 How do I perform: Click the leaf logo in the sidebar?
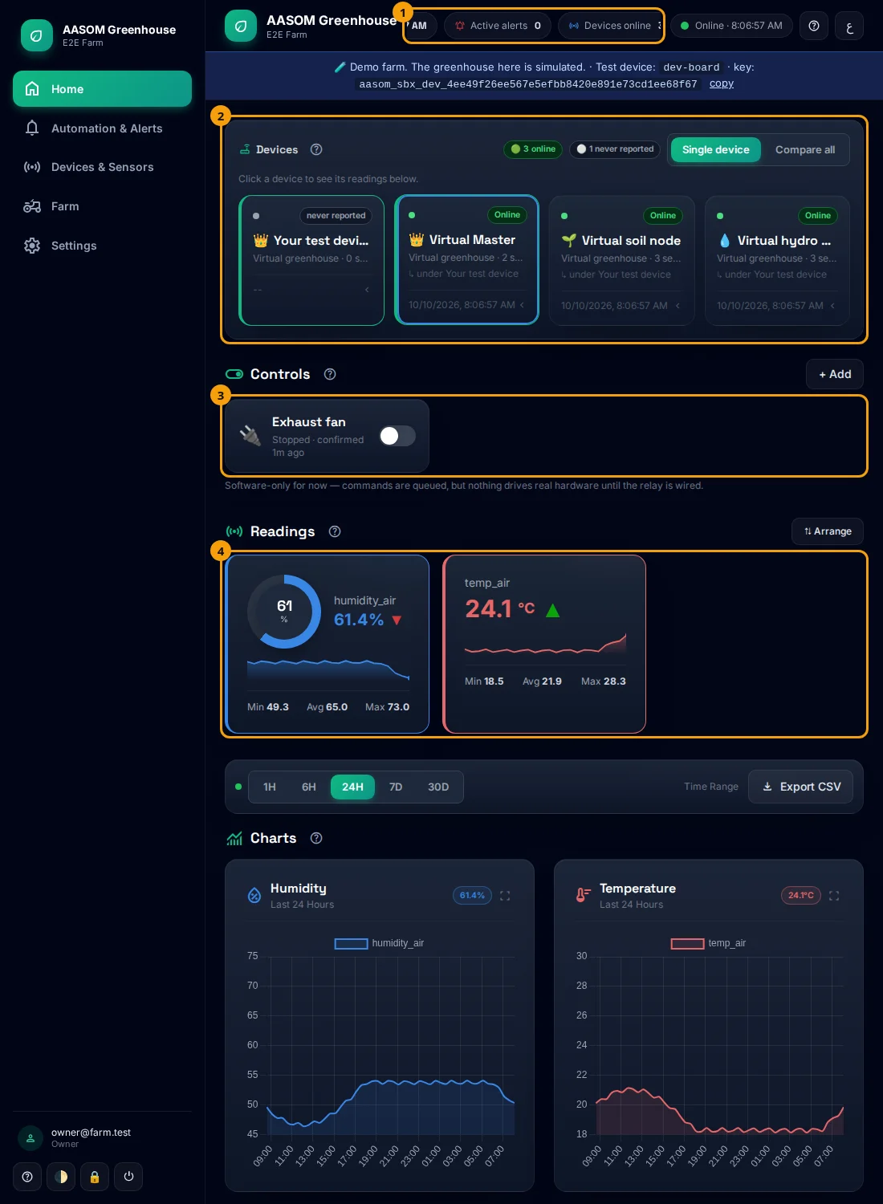(36, 35)
